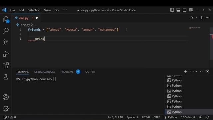Click the editor vertical scrollbar

click(211, 44)
